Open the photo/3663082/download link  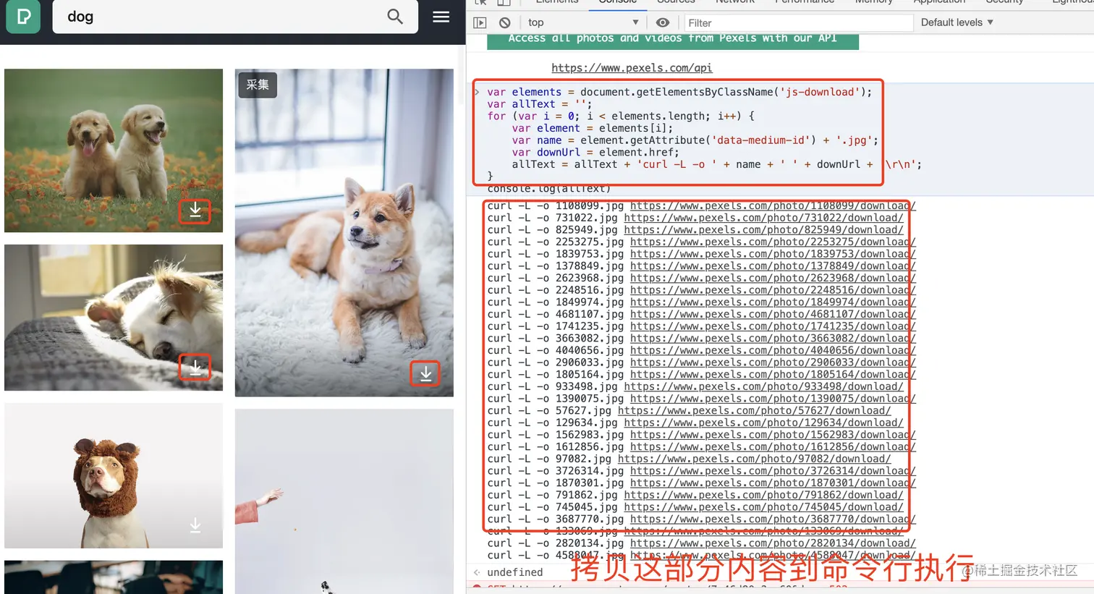pyautogui.click(x=773, y=338)
